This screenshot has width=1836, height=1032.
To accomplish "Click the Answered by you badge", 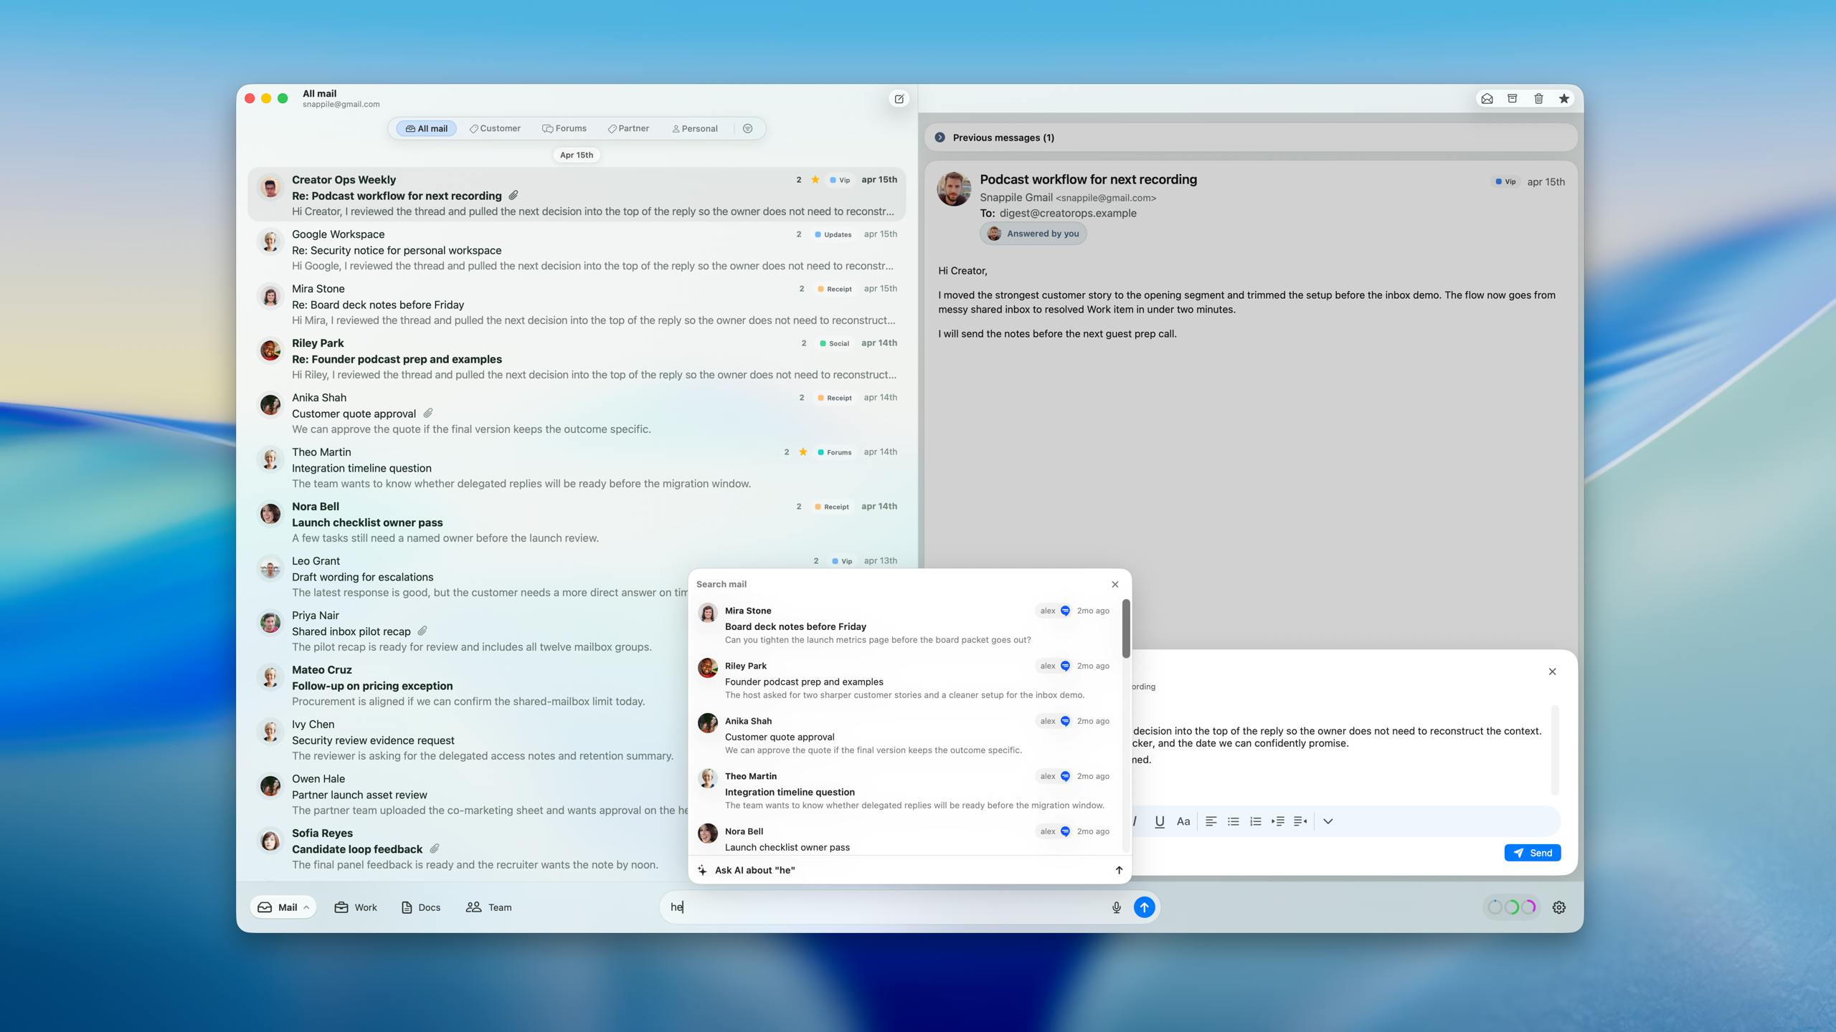I will (x=1033, y=234).
